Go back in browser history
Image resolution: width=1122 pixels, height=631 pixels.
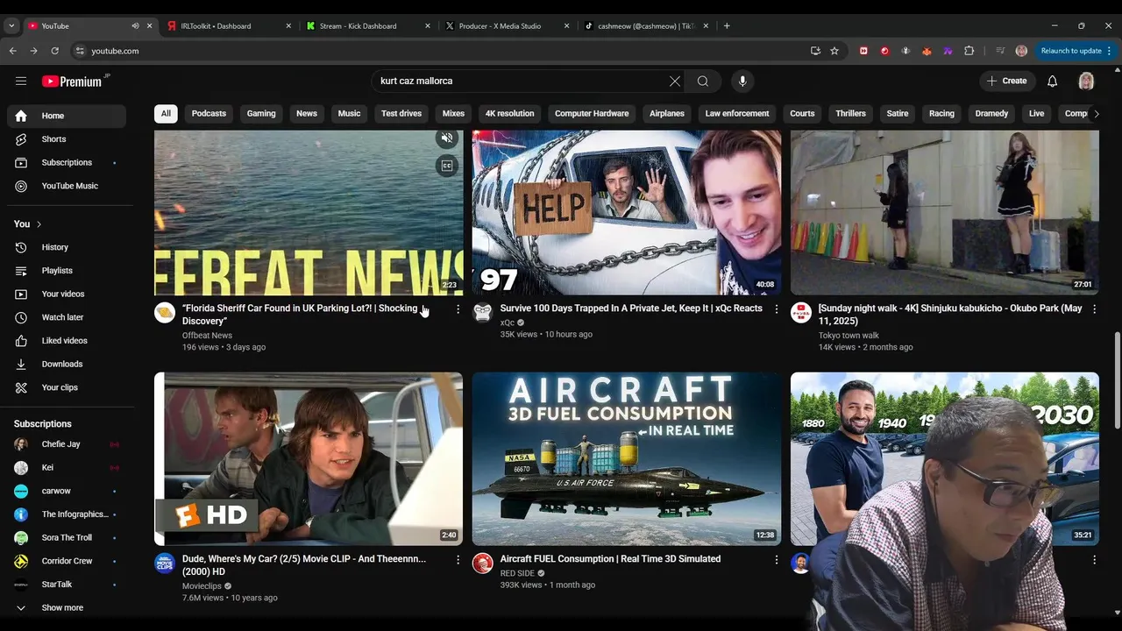tap(13, 51)
